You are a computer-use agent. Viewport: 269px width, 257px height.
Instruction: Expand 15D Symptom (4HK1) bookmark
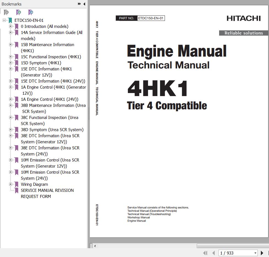coord(11,63)
